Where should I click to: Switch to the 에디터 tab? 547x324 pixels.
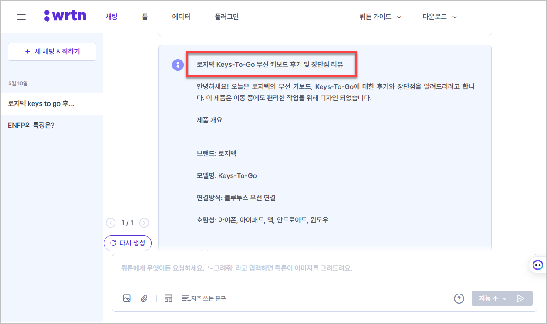click(x=181, y=16)
